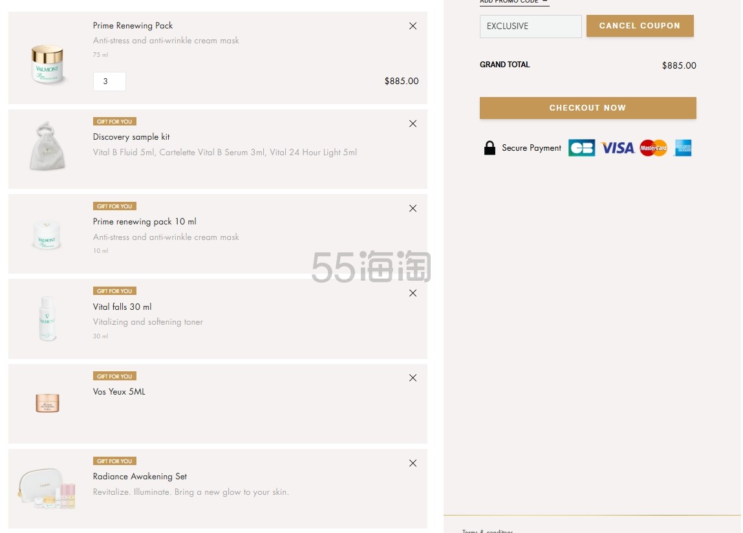
Task: Remove Prime renewing pack 10 ml gift
Action: [413, 209]
